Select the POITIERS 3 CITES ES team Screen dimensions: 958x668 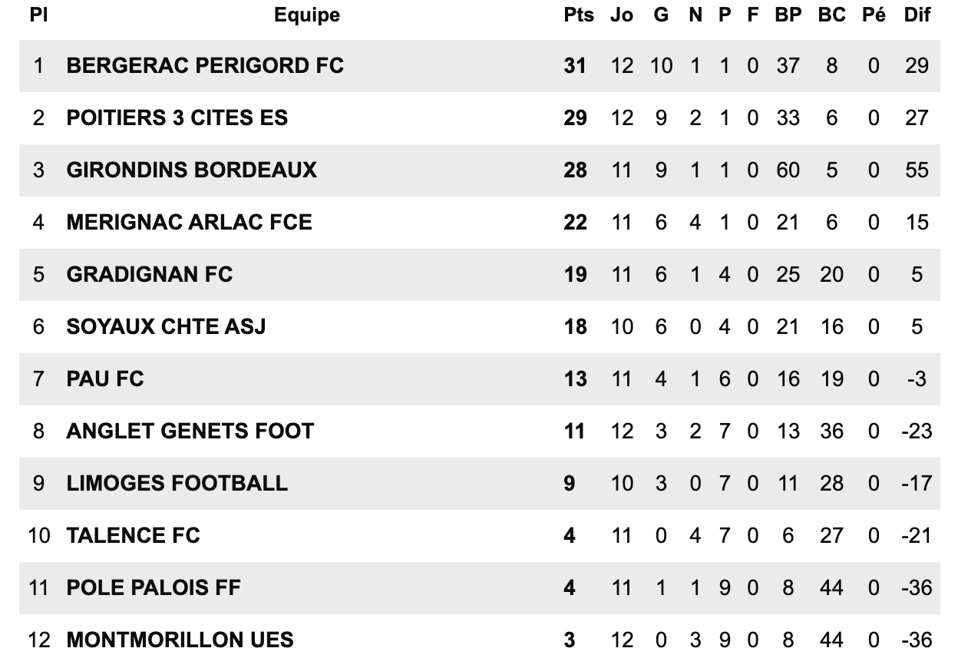(177, 118)
